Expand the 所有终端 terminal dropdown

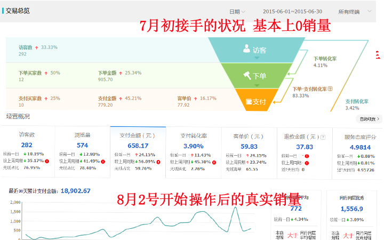coord(356,11)
